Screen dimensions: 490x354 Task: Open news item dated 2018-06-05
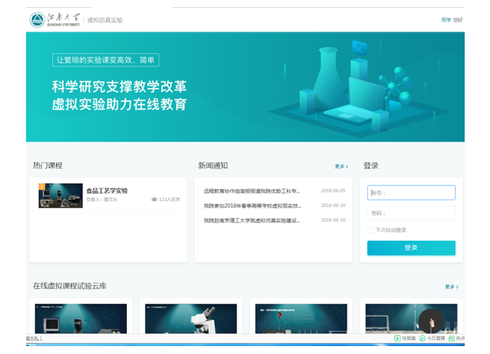click(x=252, y=191)
